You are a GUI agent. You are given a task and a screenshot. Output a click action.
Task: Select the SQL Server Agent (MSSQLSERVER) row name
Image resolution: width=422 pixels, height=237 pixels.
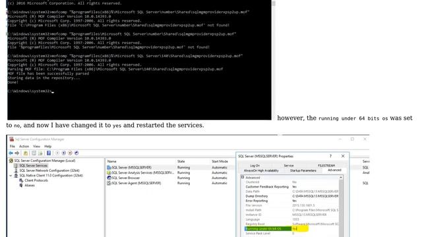pyautogui.click(x=136, y=183)
